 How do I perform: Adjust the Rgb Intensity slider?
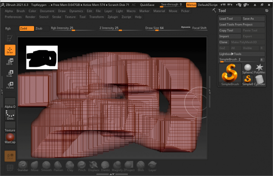tap(73, 28)
